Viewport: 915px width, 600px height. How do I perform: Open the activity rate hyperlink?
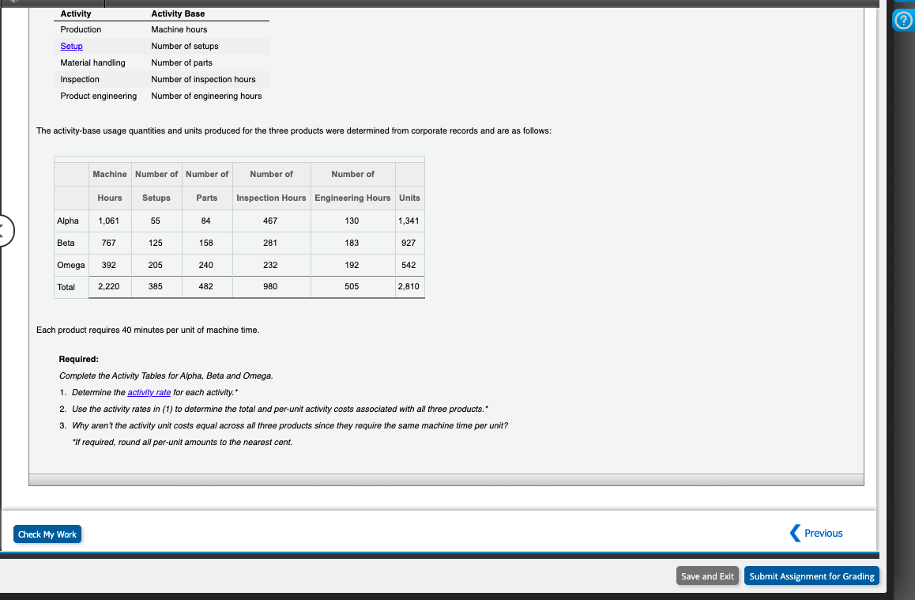point(149,392)
